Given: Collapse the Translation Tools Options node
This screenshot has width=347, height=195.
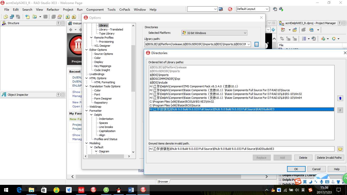Looking at the screenshot, I should click(x=87, y=86).
